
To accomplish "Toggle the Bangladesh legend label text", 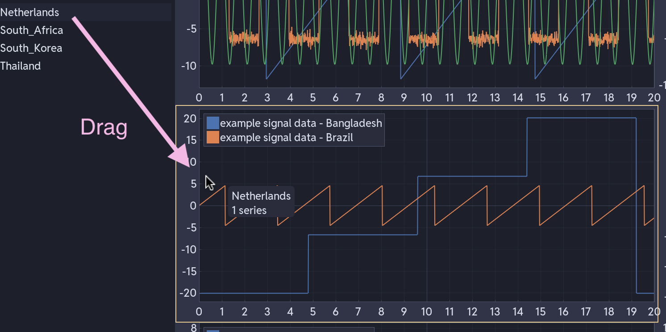I will (301, 123).
